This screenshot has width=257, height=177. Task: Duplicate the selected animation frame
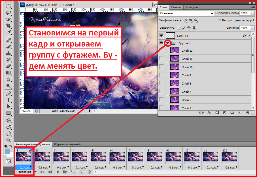(81, 172)
